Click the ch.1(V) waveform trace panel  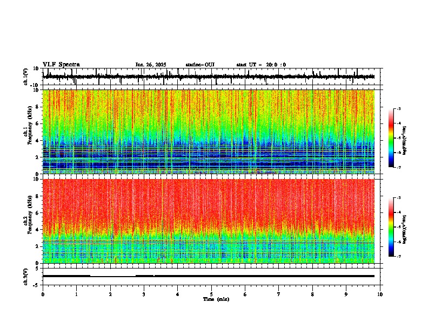click(212, 77)
